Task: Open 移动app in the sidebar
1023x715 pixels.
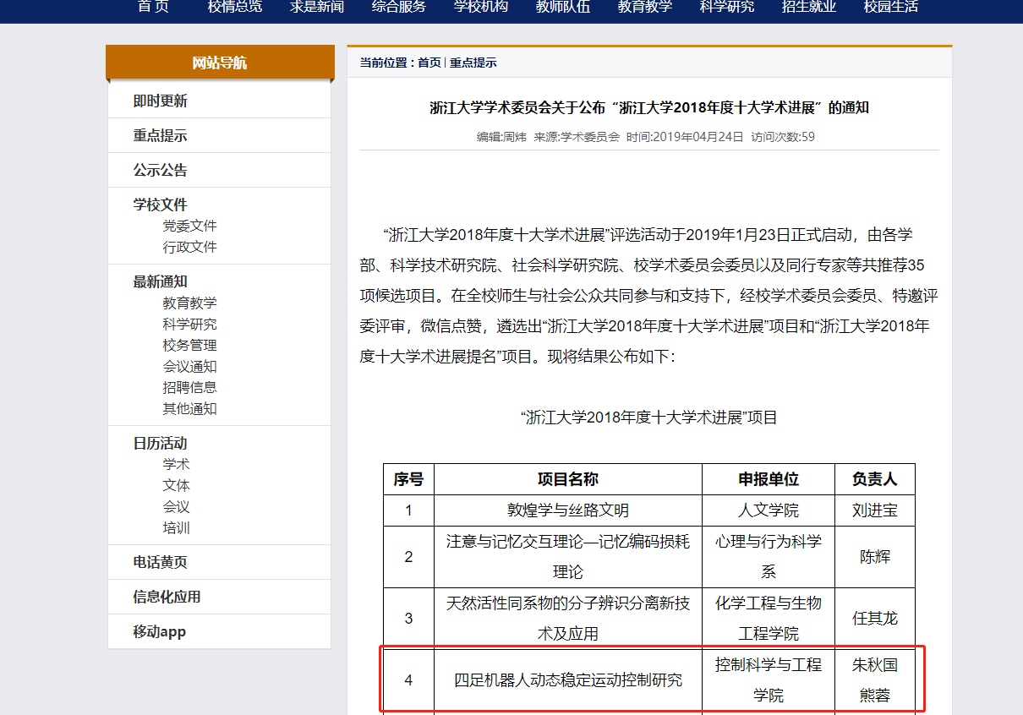Action: (159, 632)
